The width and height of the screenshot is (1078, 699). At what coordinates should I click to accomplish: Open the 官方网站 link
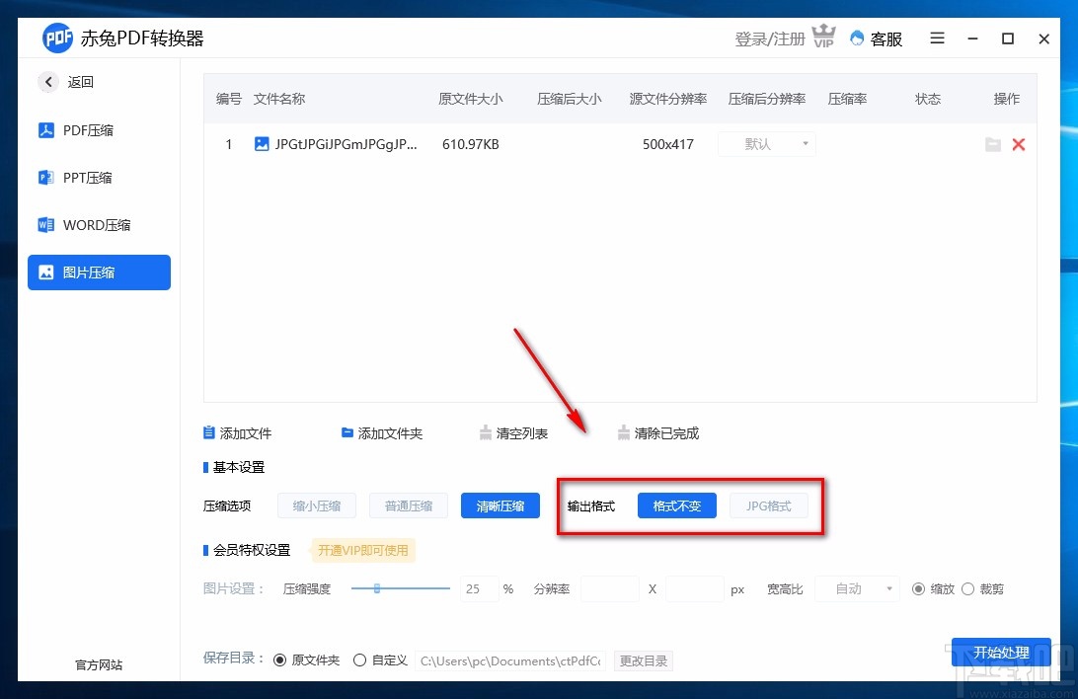tap(97, 664)
